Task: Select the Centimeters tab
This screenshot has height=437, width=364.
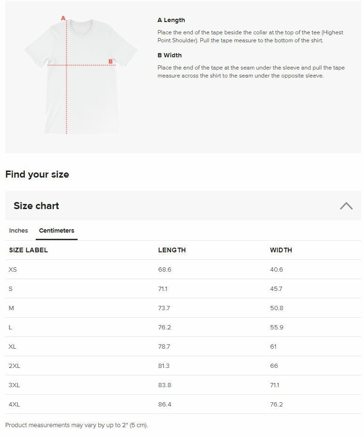Action: [56, 231]
